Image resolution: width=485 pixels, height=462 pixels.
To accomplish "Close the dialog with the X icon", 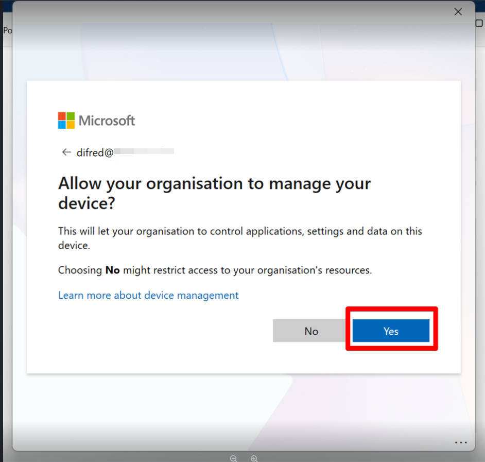I will click(x=458, y=12).
